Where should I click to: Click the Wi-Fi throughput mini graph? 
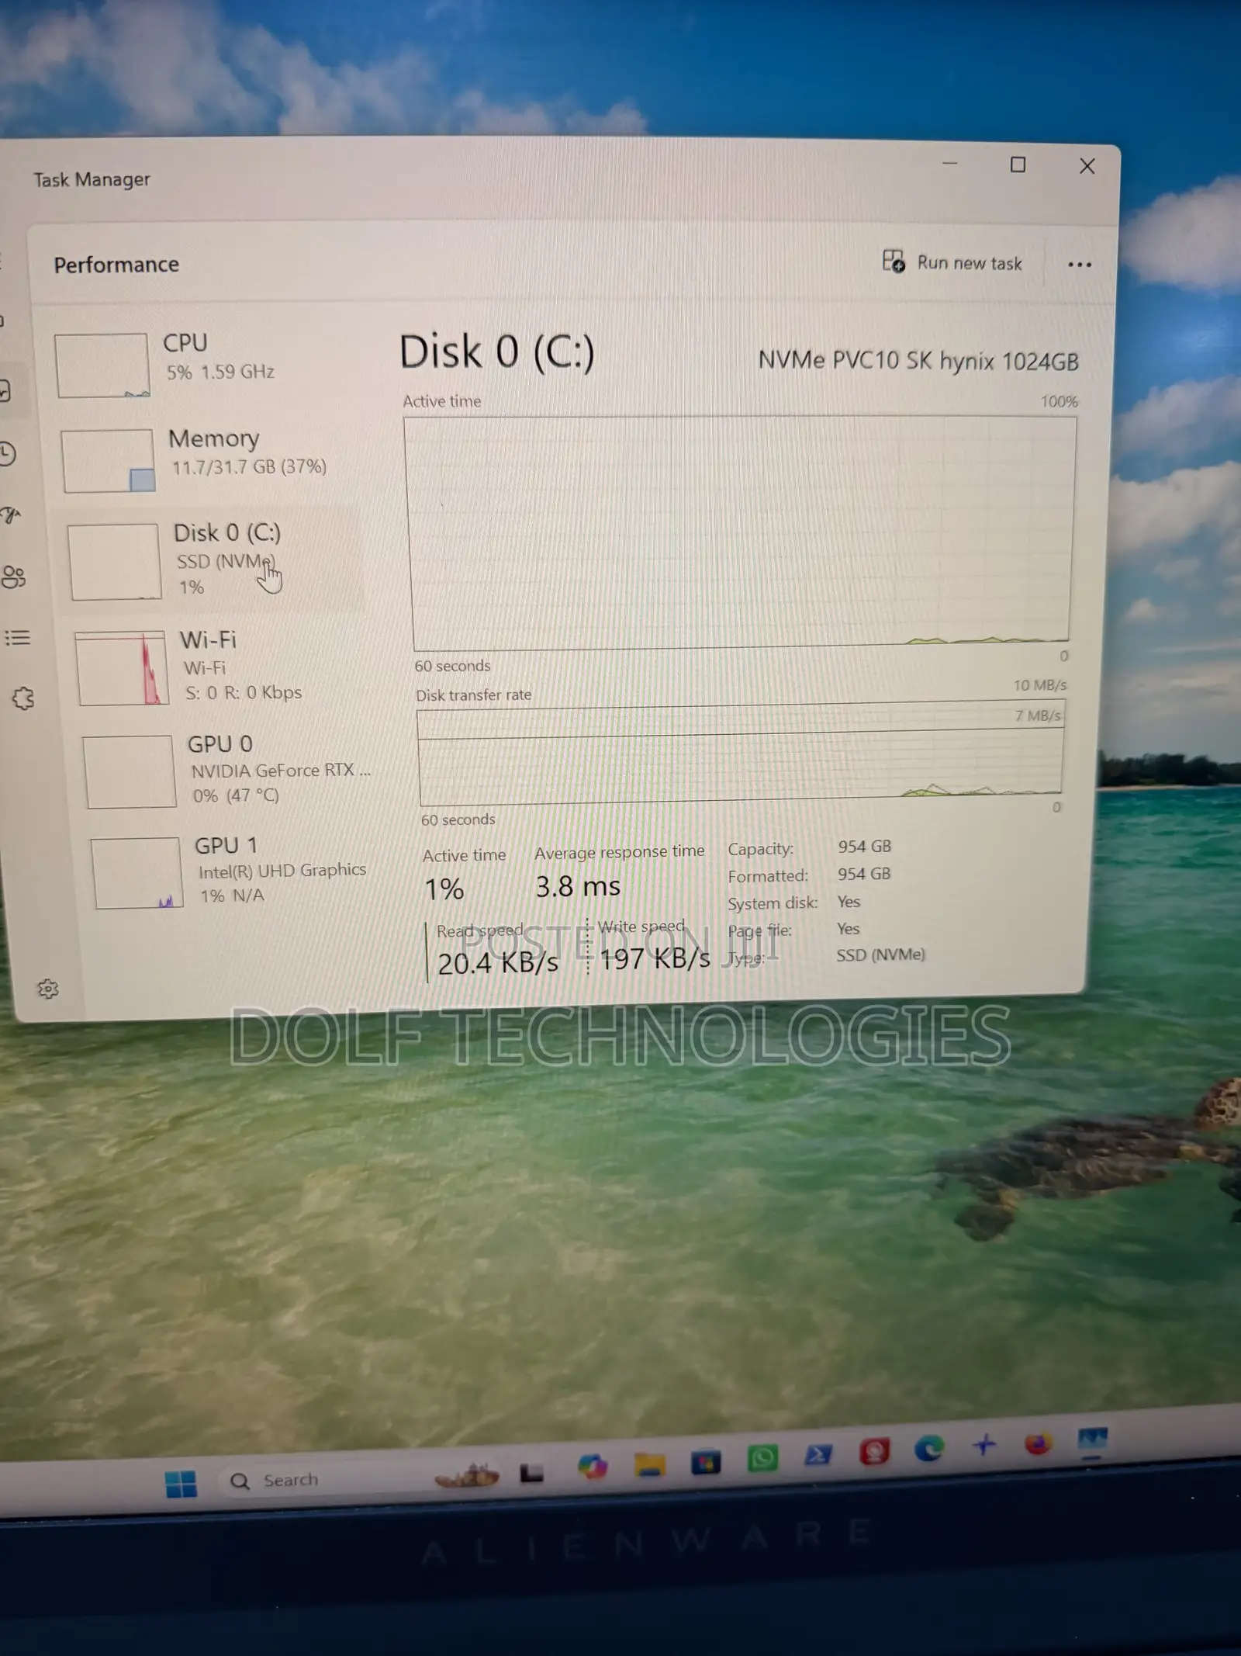(122, 668)
